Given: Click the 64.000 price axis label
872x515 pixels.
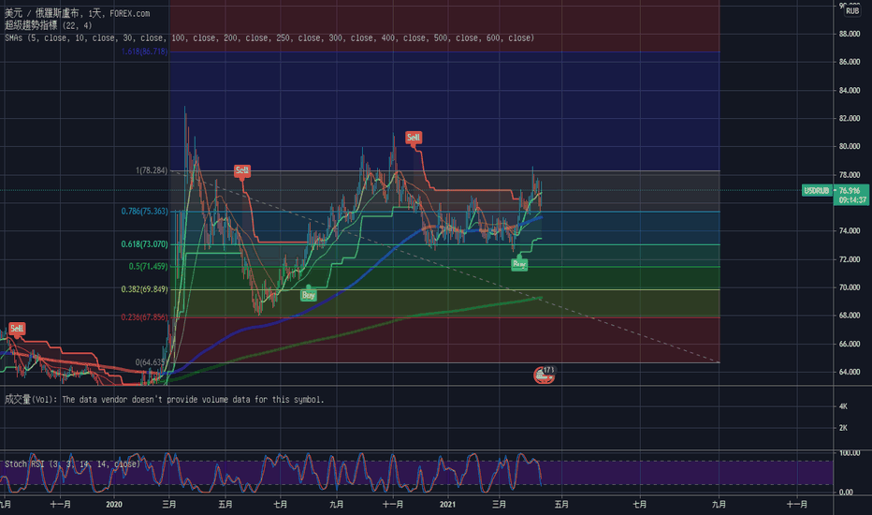Looking at the screenshot, I should [850, 372].
